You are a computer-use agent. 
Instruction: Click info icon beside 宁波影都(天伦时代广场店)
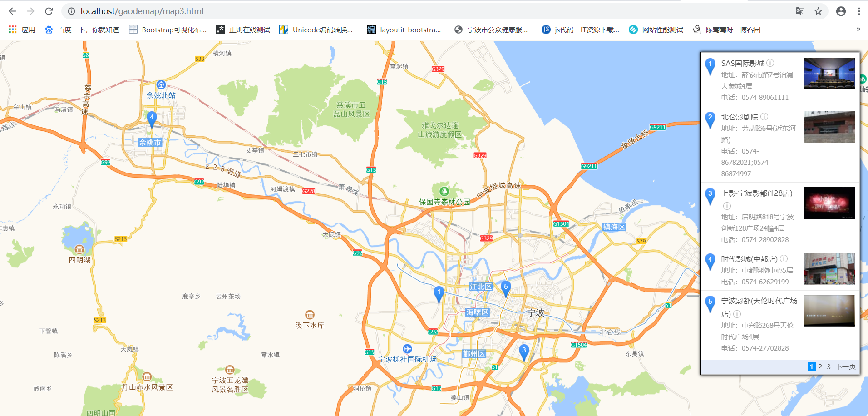pos(737,314)
